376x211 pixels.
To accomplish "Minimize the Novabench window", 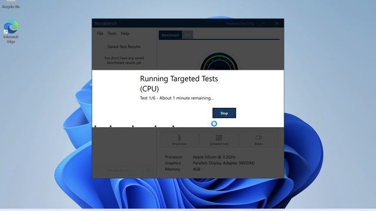I will click(264, 23).
